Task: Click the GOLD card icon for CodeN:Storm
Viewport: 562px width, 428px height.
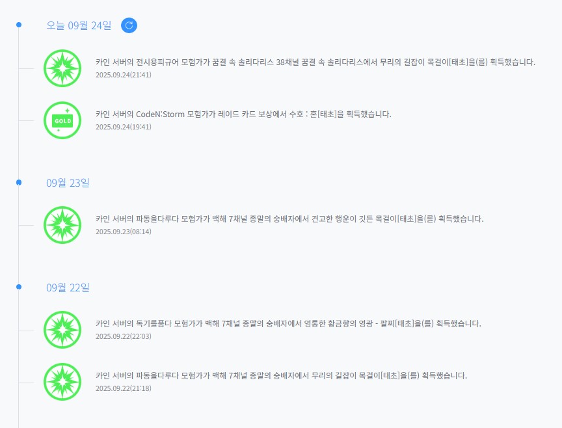Action: coord(62,120)
